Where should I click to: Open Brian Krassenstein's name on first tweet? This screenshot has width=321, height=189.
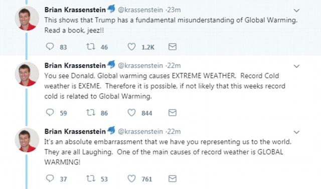tap(75, 10)
